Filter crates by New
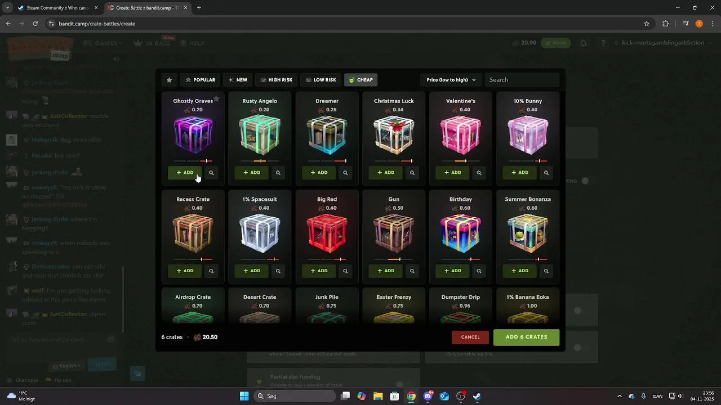 tap(237, 80)
